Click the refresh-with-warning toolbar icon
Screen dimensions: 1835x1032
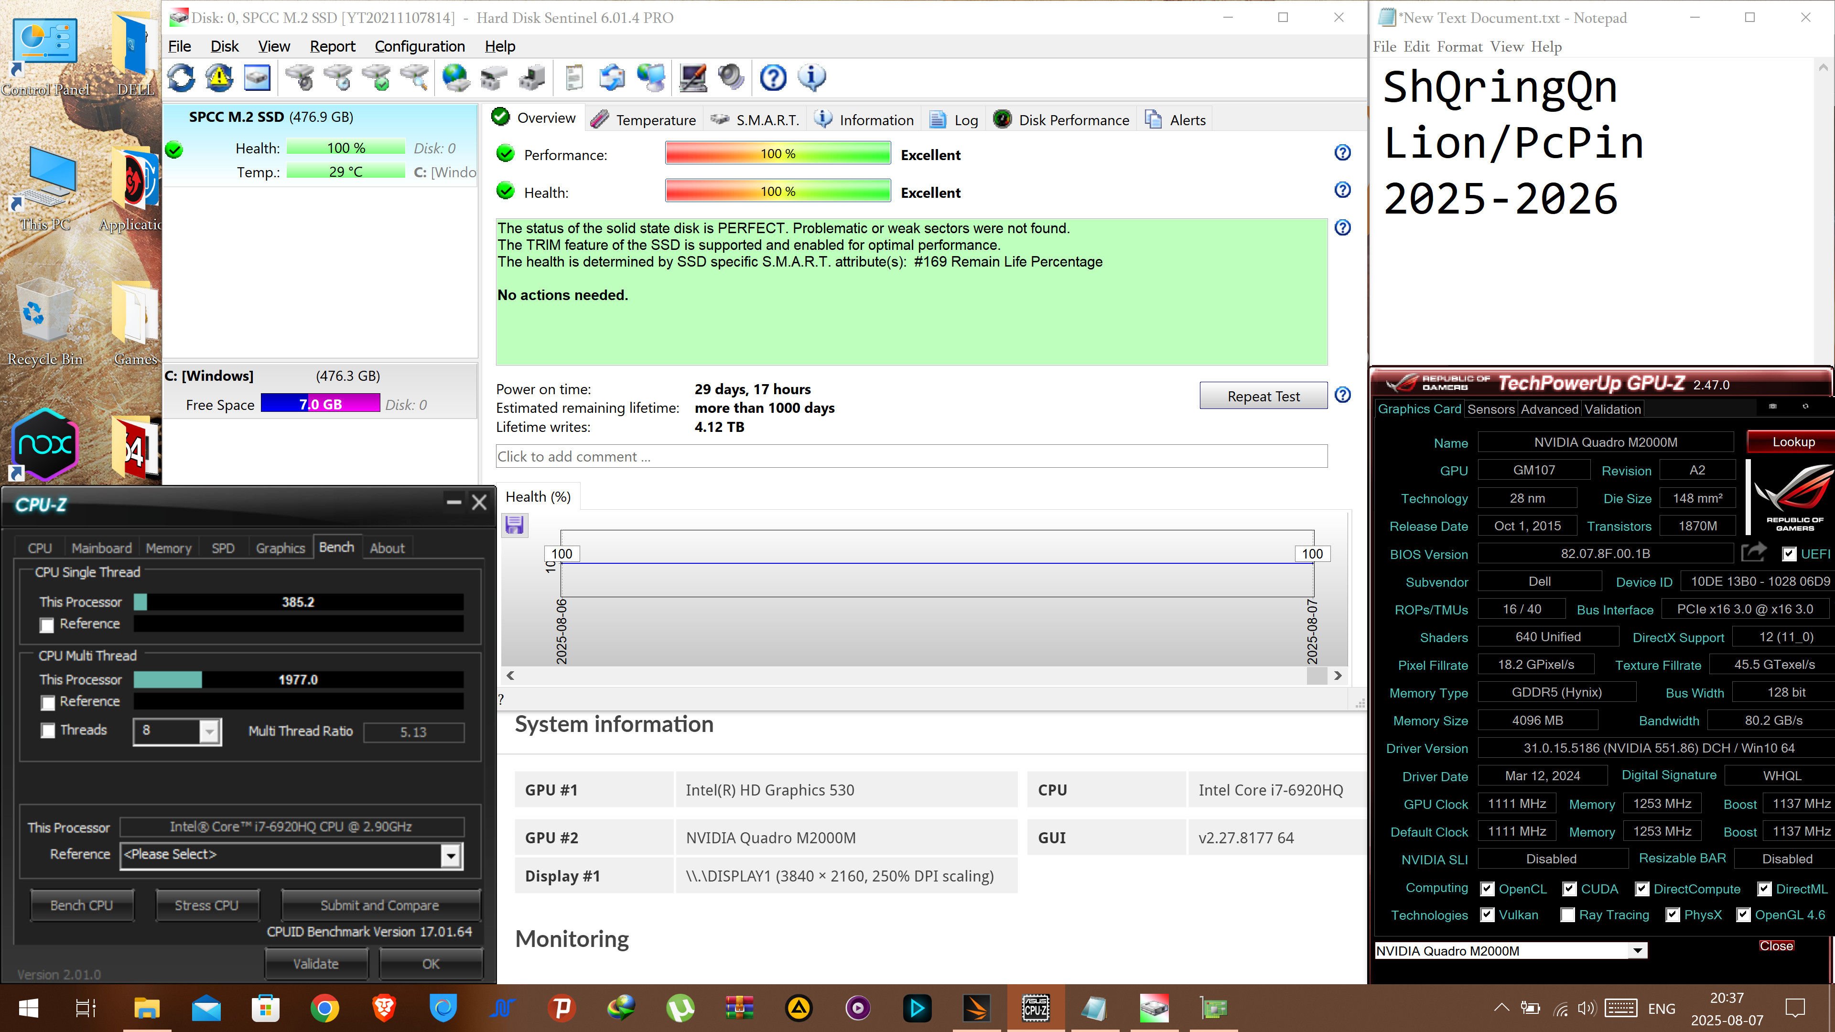219,77
